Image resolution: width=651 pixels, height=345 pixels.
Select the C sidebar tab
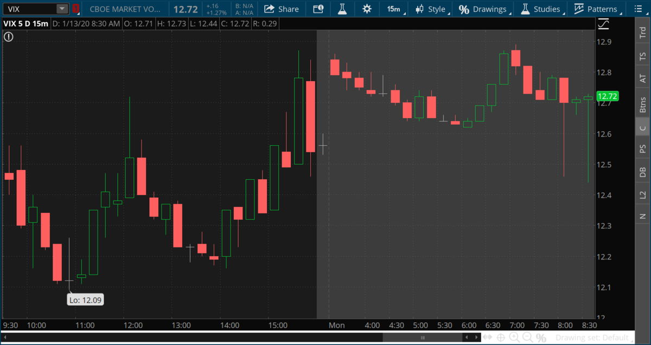pyautogui.click(x=643, y=128)
